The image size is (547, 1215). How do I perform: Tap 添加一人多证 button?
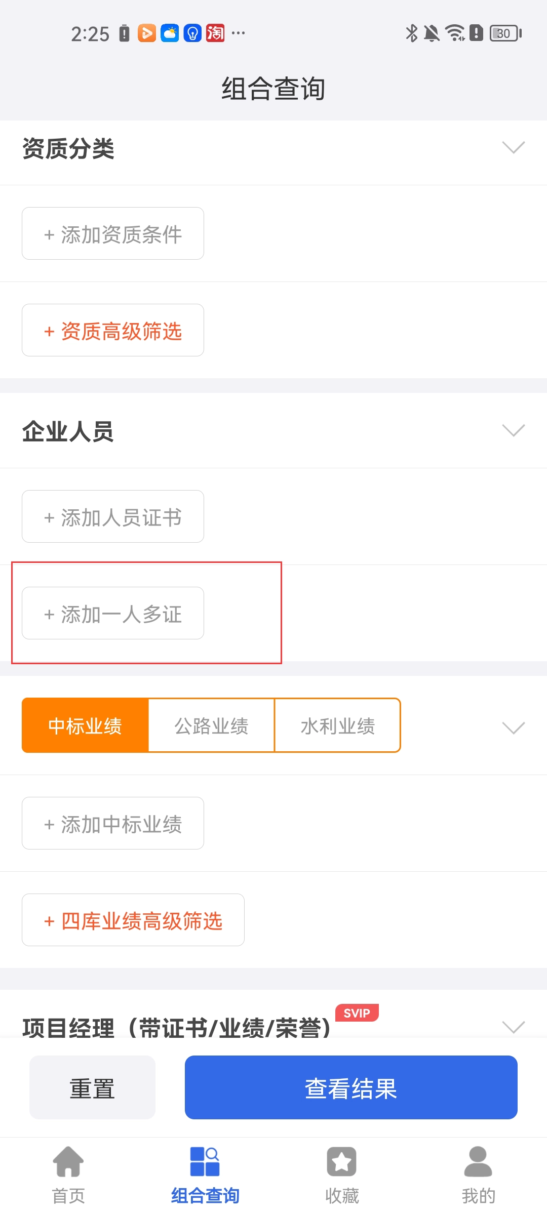click(x=113, y=613)
